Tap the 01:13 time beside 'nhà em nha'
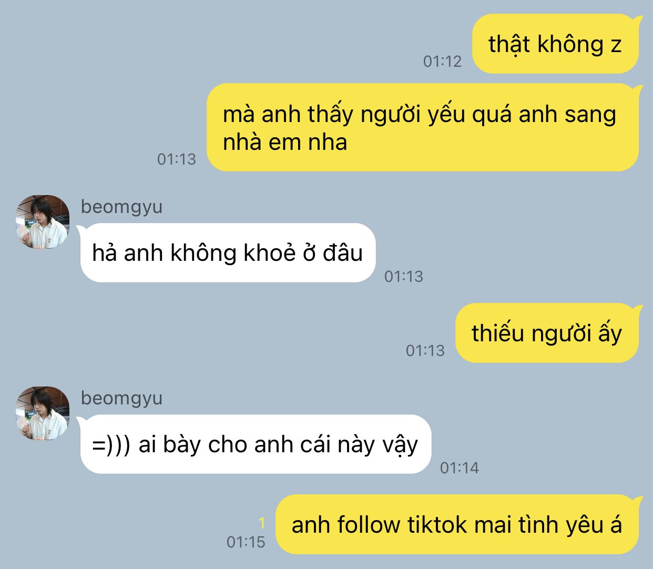The image size is (653, 569). tap(177, 159)
